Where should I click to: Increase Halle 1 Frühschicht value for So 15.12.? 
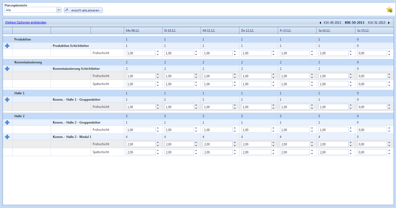click(x=389, y=105)
